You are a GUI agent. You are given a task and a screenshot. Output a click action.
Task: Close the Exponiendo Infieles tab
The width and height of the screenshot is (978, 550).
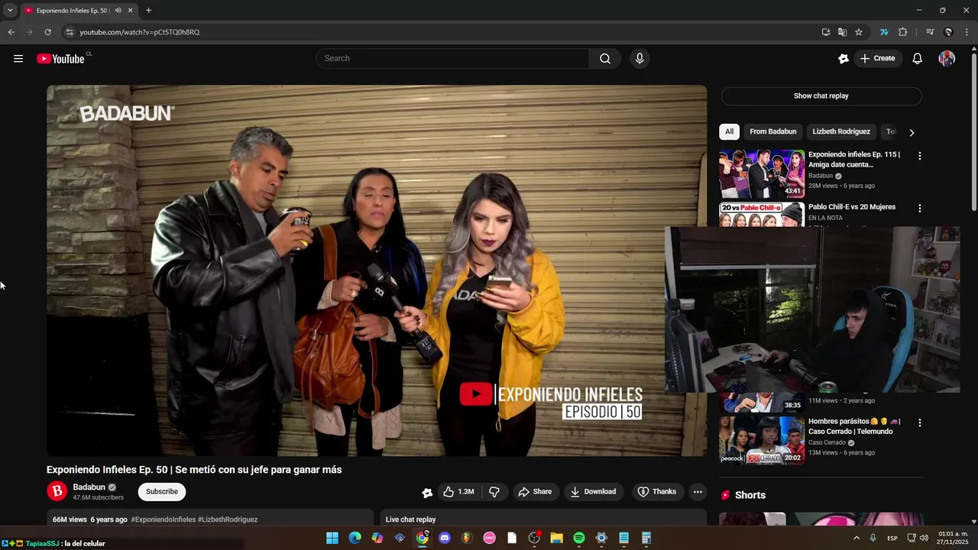(x=130, y=11)
